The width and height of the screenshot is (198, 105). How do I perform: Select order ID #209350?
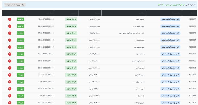[192, 26]
